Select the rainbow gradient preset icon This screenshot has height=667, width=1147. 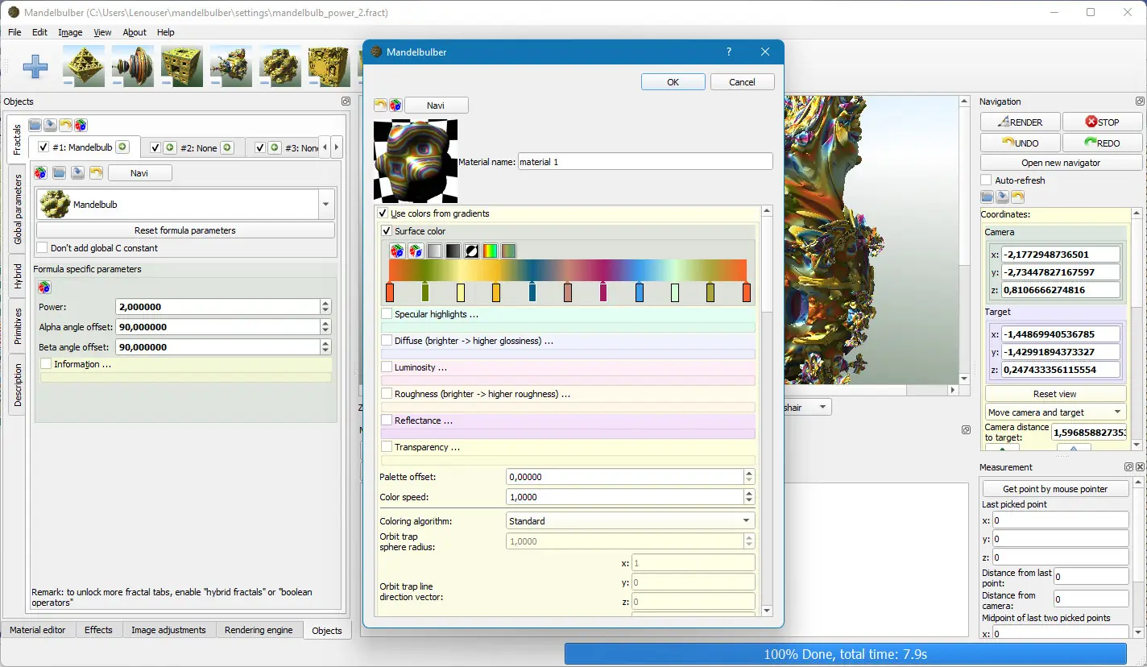point(491,251)
